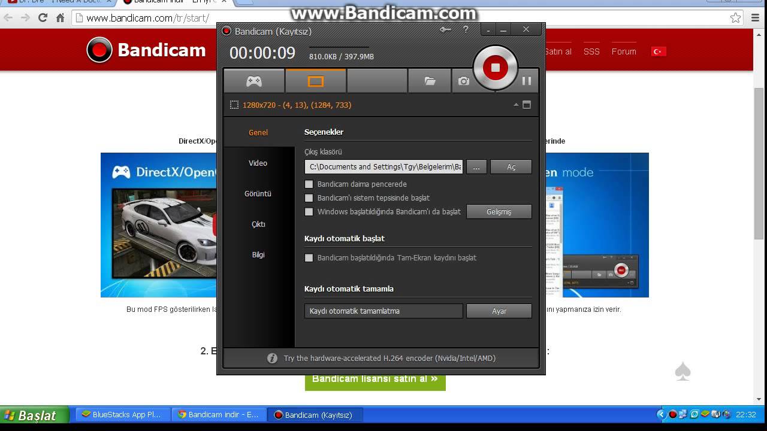This screenshot has width=767, height=431.
Task: Click the BlueStacks tray icon
Action: [x=705, y=414]
